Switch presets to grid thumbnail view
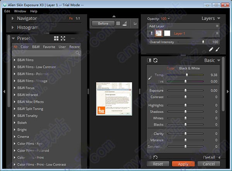The width and height of the screenshot is (232, 171). tap(56, 38)
